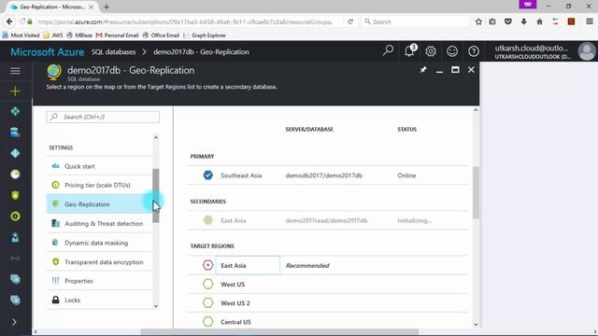This screenshot has height=336, width=598.
Task: Select West US 2 region hexagon
Action: click(x=207, y=302)
